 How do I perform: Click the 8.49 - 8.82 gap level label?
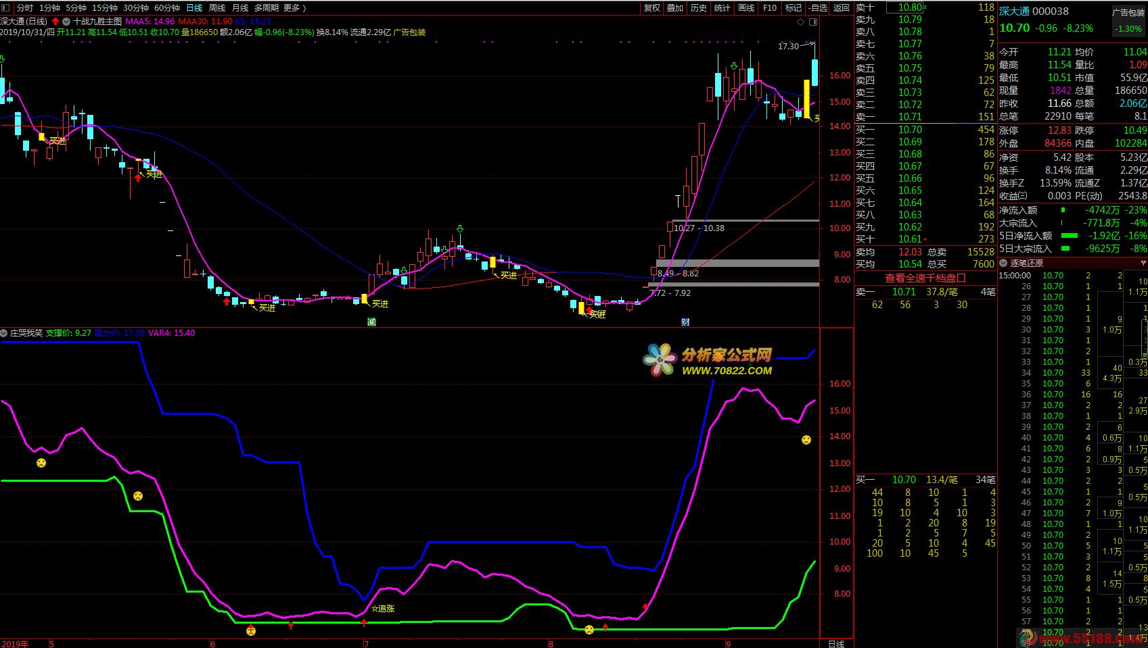(x=678, y=273)
